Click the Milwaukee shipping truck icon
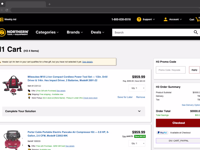 (x=29, y=94)
